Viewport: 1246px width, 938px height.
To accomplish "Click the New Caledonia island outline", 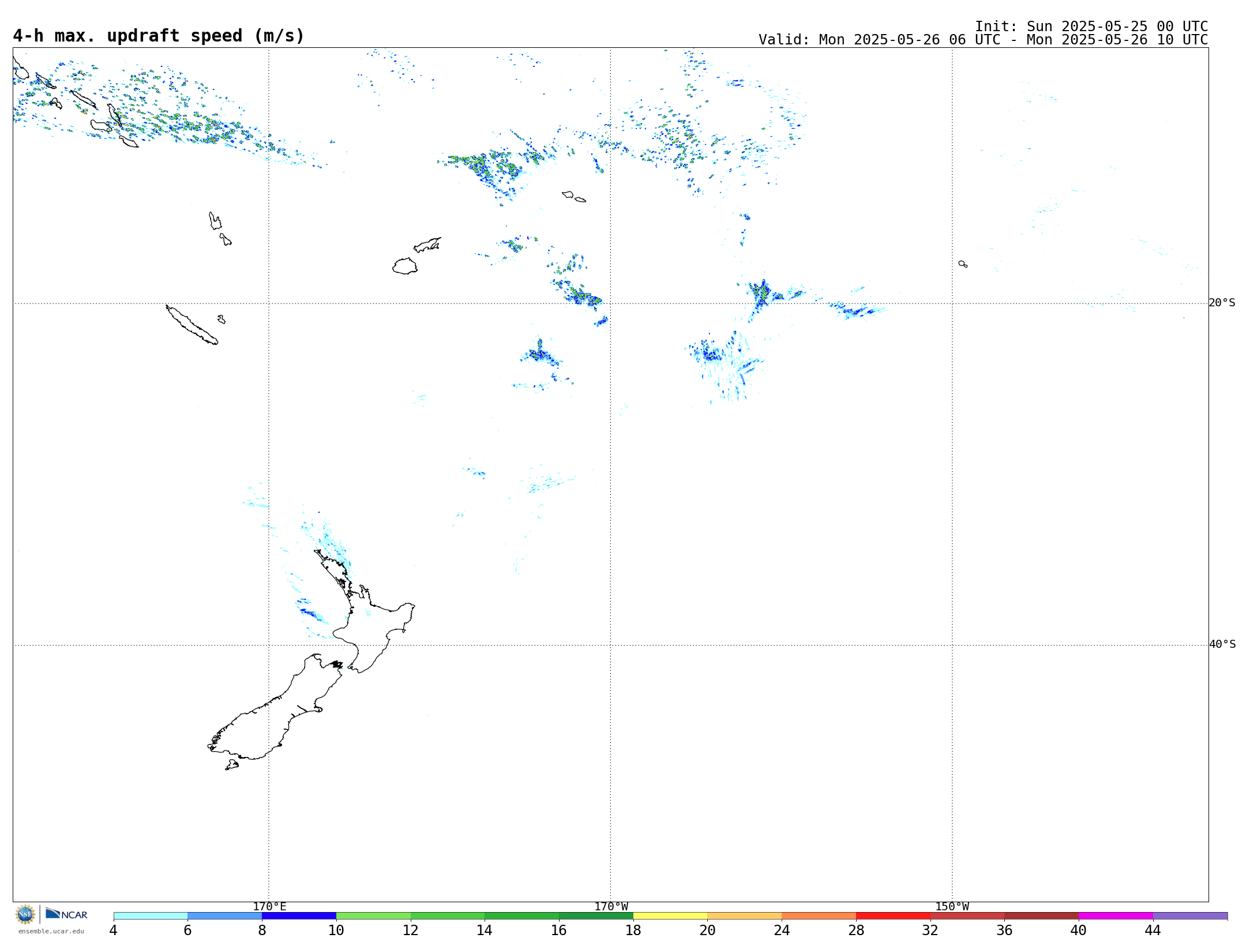I will click(x=192, y=325).
